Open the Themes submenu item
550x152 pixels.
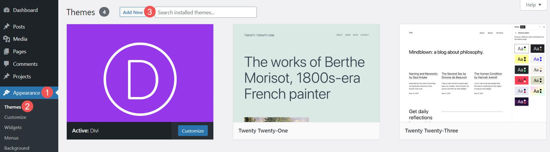(x=13, y=107)
